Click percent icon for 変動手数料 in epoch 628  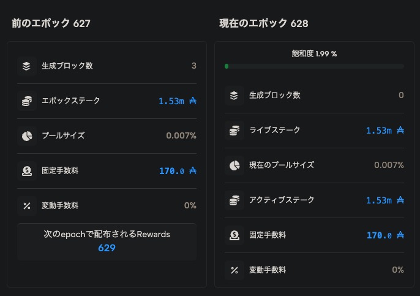234,270
